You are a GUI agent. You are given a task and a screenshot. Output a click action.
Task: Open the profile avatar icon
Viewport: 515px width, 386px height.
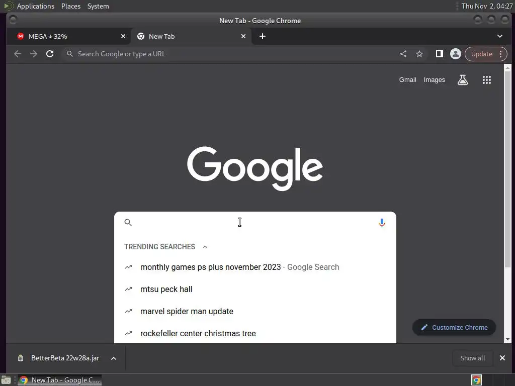(x=456, y=54)
